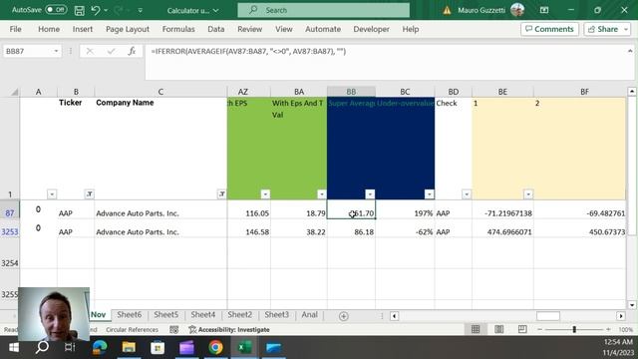
Task: Click the yellow warning icon beside account name
Action: (x=447, y=10)
